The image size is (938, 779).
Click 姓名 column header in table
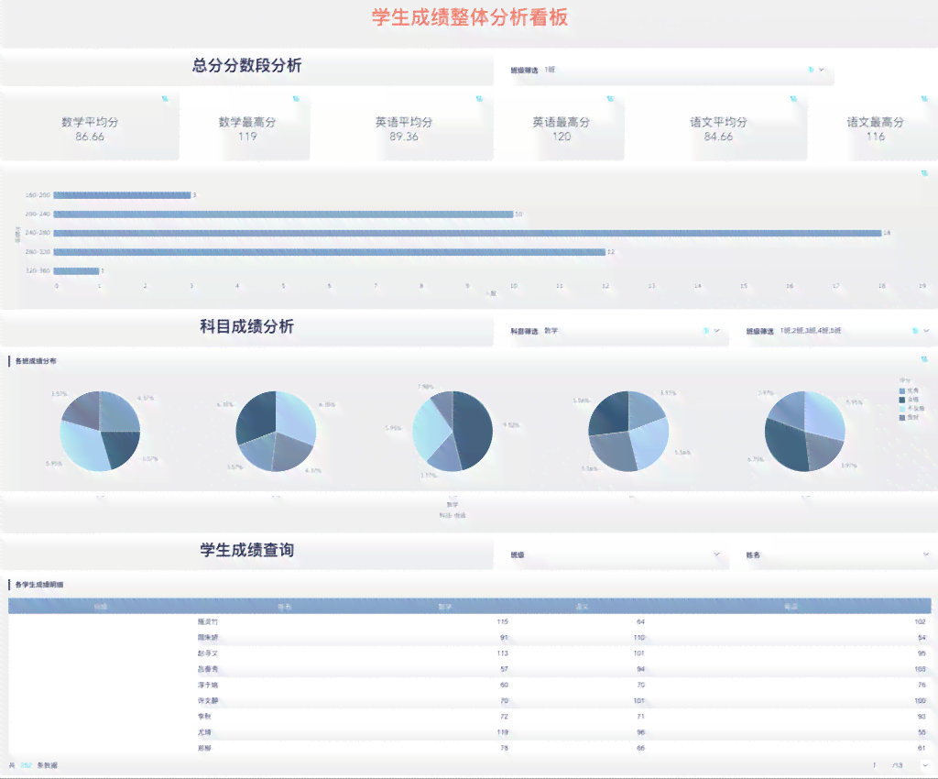[x=284, y=607]
